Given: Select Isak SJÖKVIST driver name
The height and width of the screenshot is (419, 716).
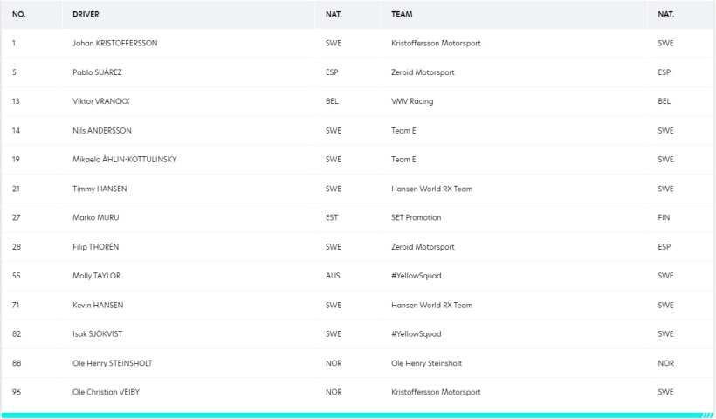Looking at the screenshot, I should [97, 333].
